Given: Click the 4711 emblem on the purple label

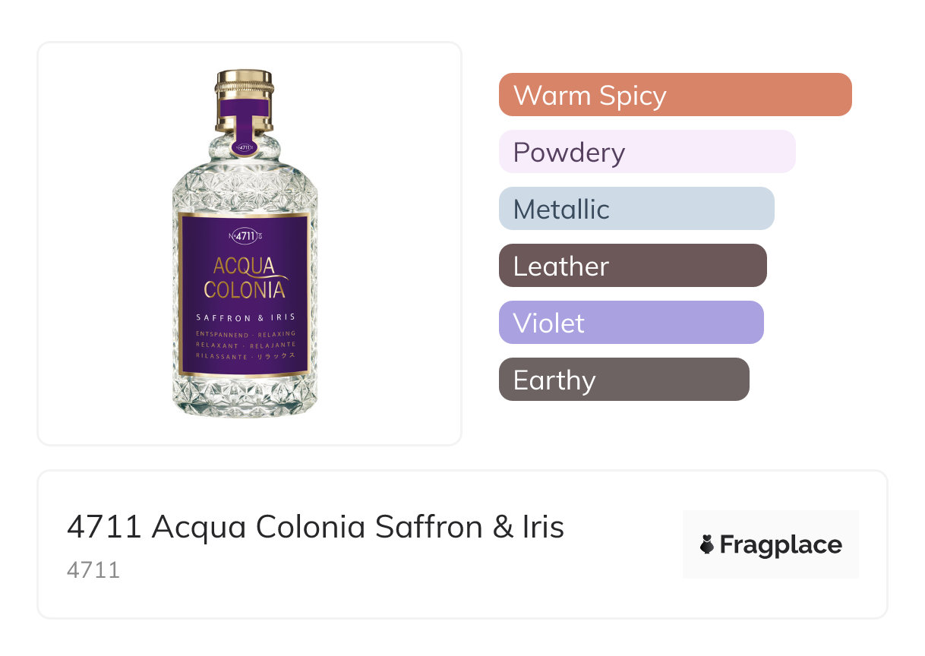Looking at the screenshot, I should tap(244, 236).
